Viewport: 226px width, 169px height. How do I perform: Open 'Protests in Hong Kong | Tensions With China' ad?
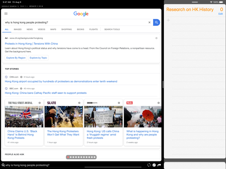[31, 44]
